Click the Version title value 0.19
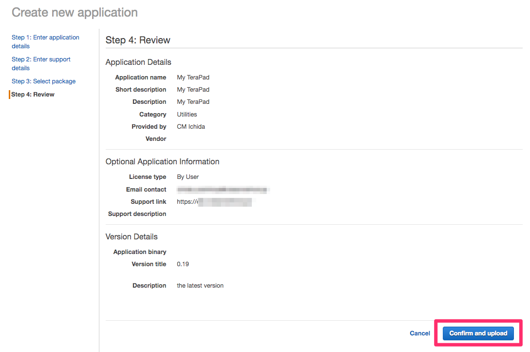The width and height of the screenshot is (530, 352). [x=183, y=264]
